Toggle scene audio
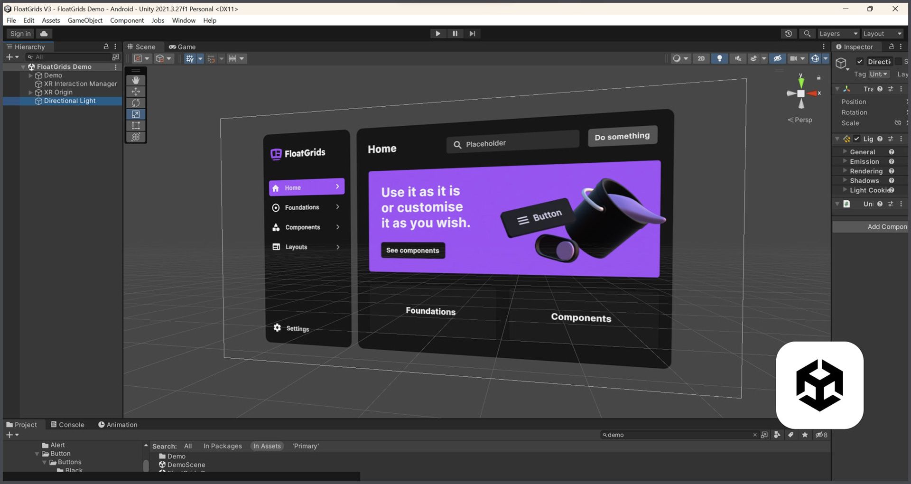The image size is (911, 484). point(738,58)
